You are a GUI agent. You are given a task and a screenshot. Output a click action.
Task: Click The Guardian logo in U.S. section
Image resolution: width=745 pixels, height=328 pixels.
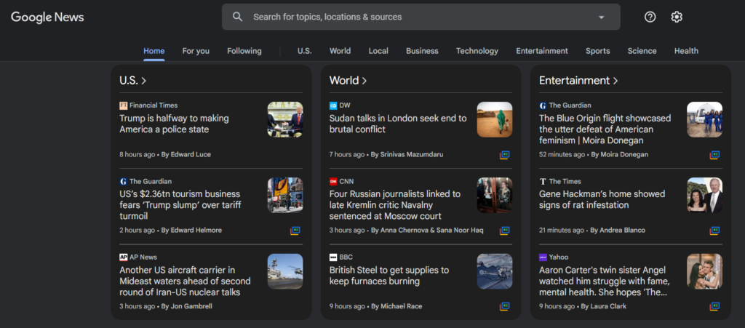(124, 181)
